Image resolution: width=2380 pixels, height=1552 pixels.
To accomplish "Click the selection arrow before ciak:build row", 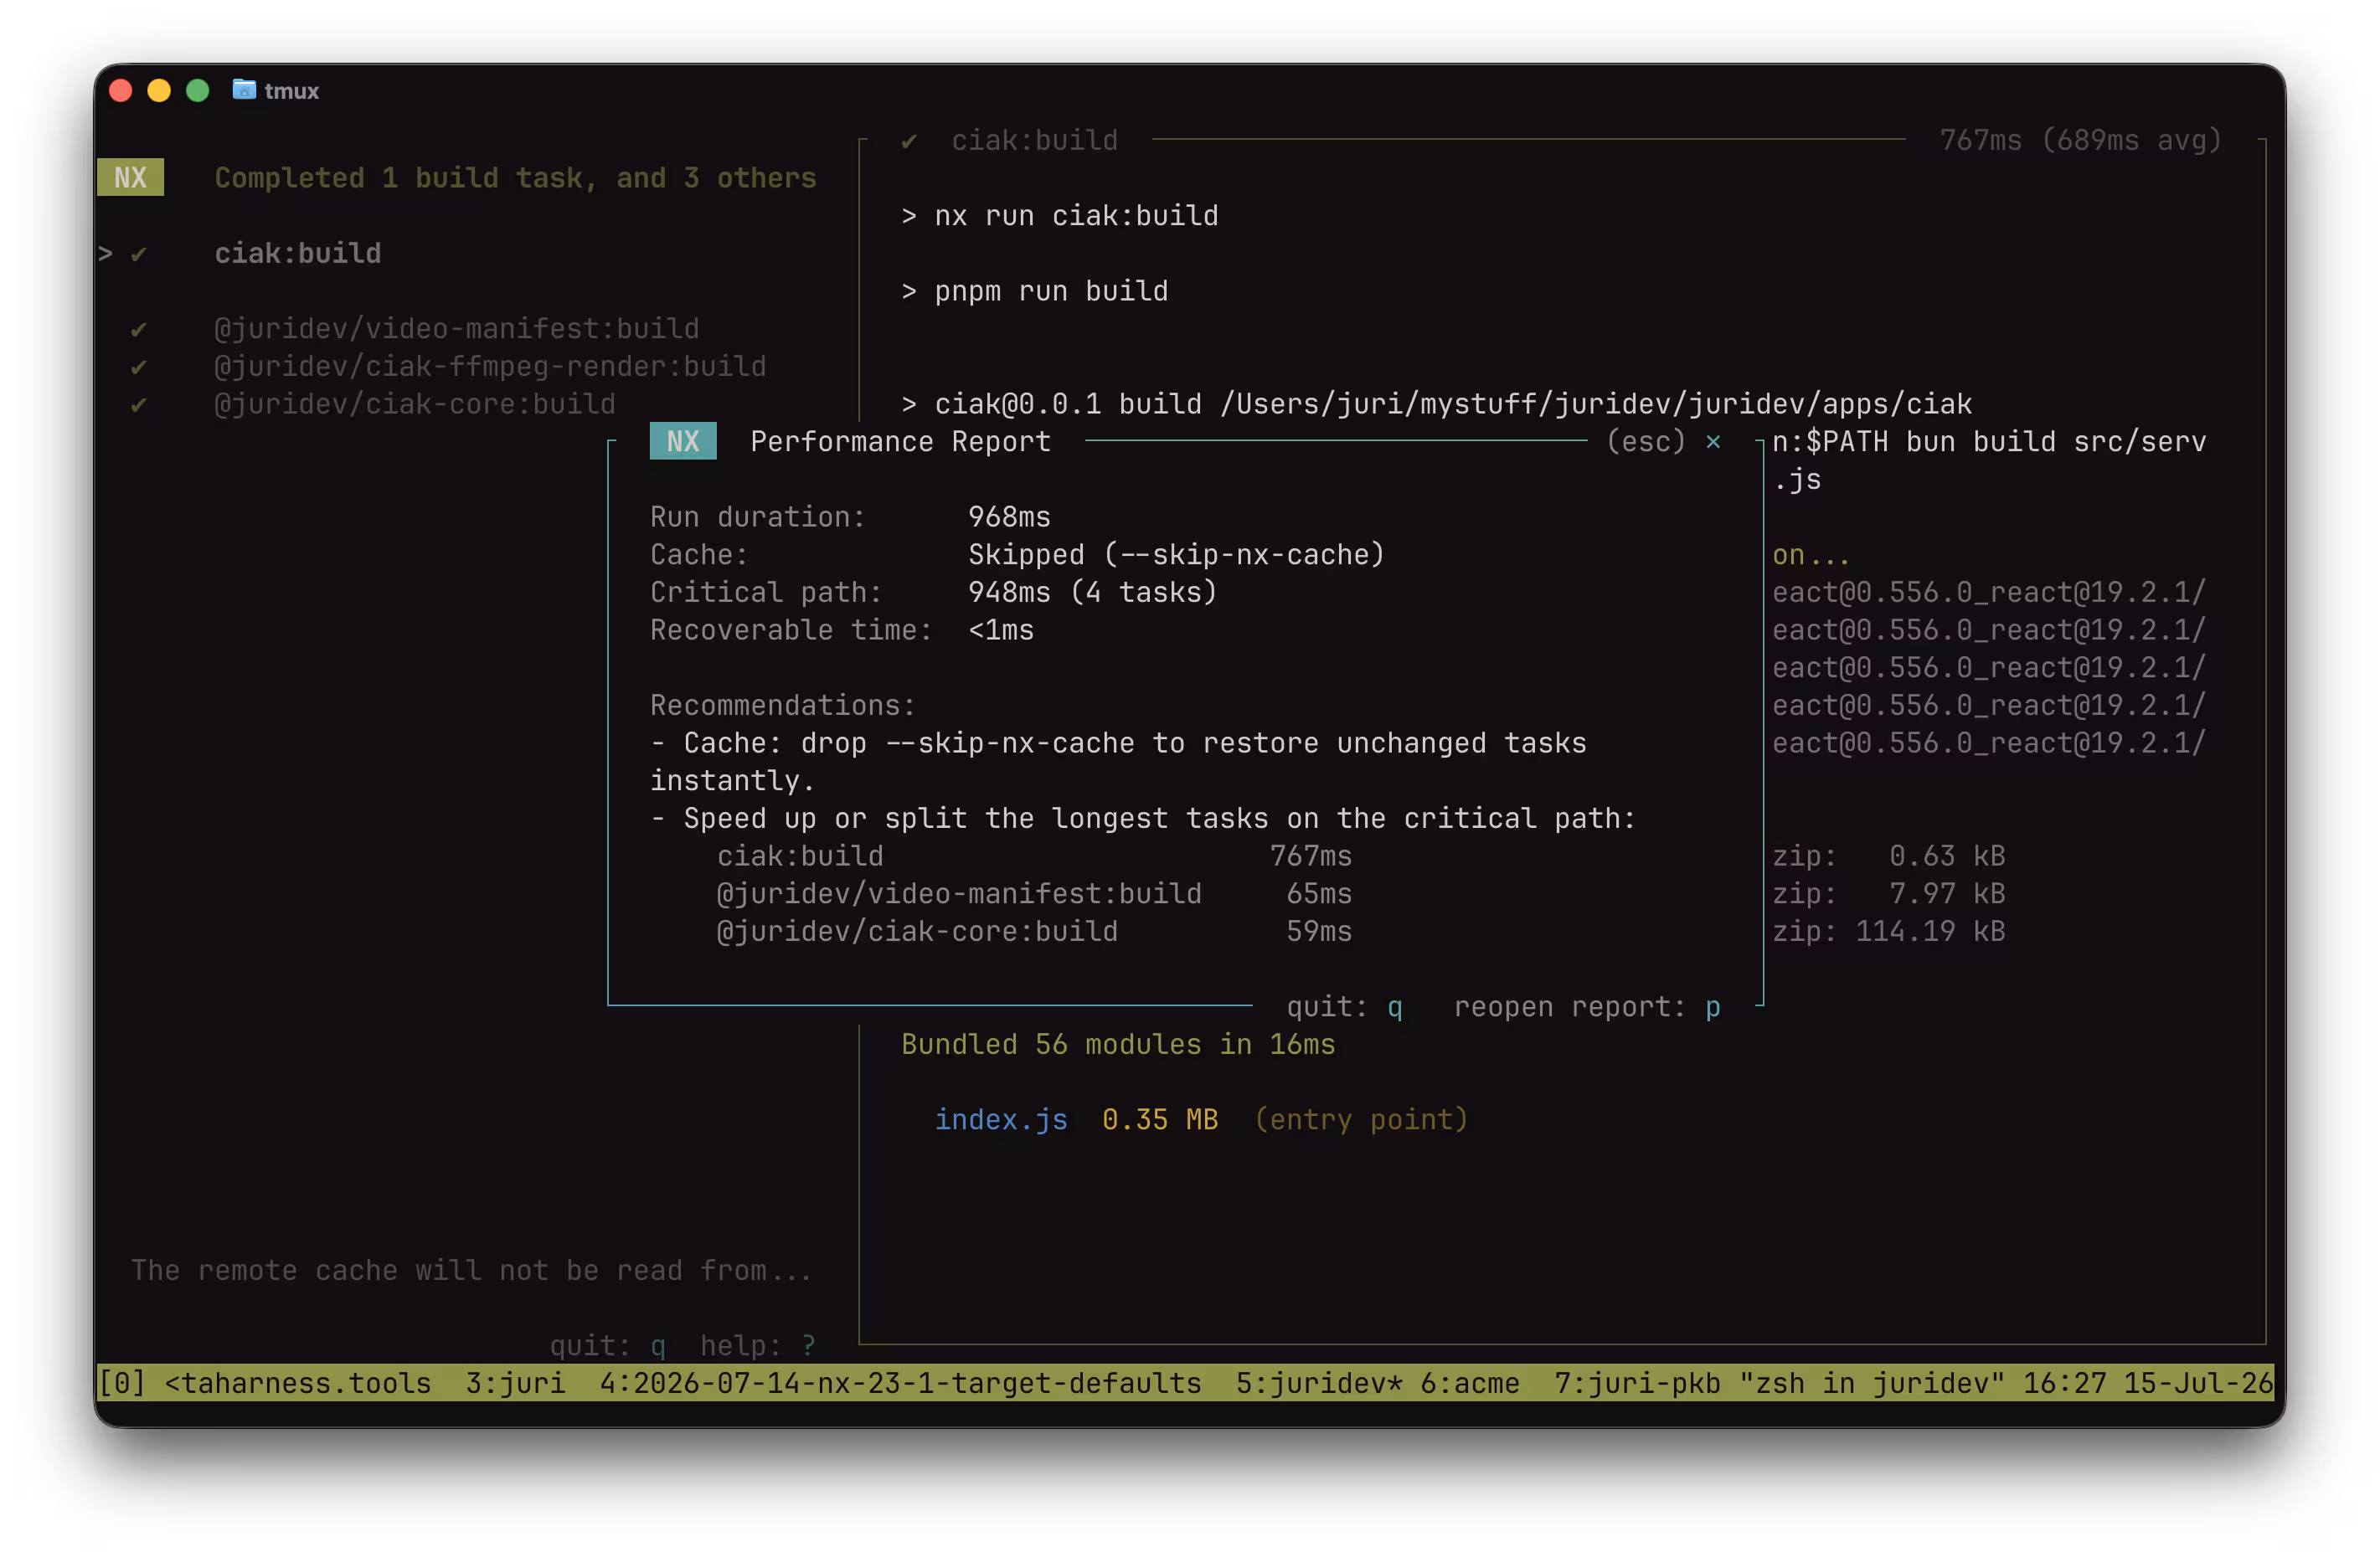I will 106,254.
